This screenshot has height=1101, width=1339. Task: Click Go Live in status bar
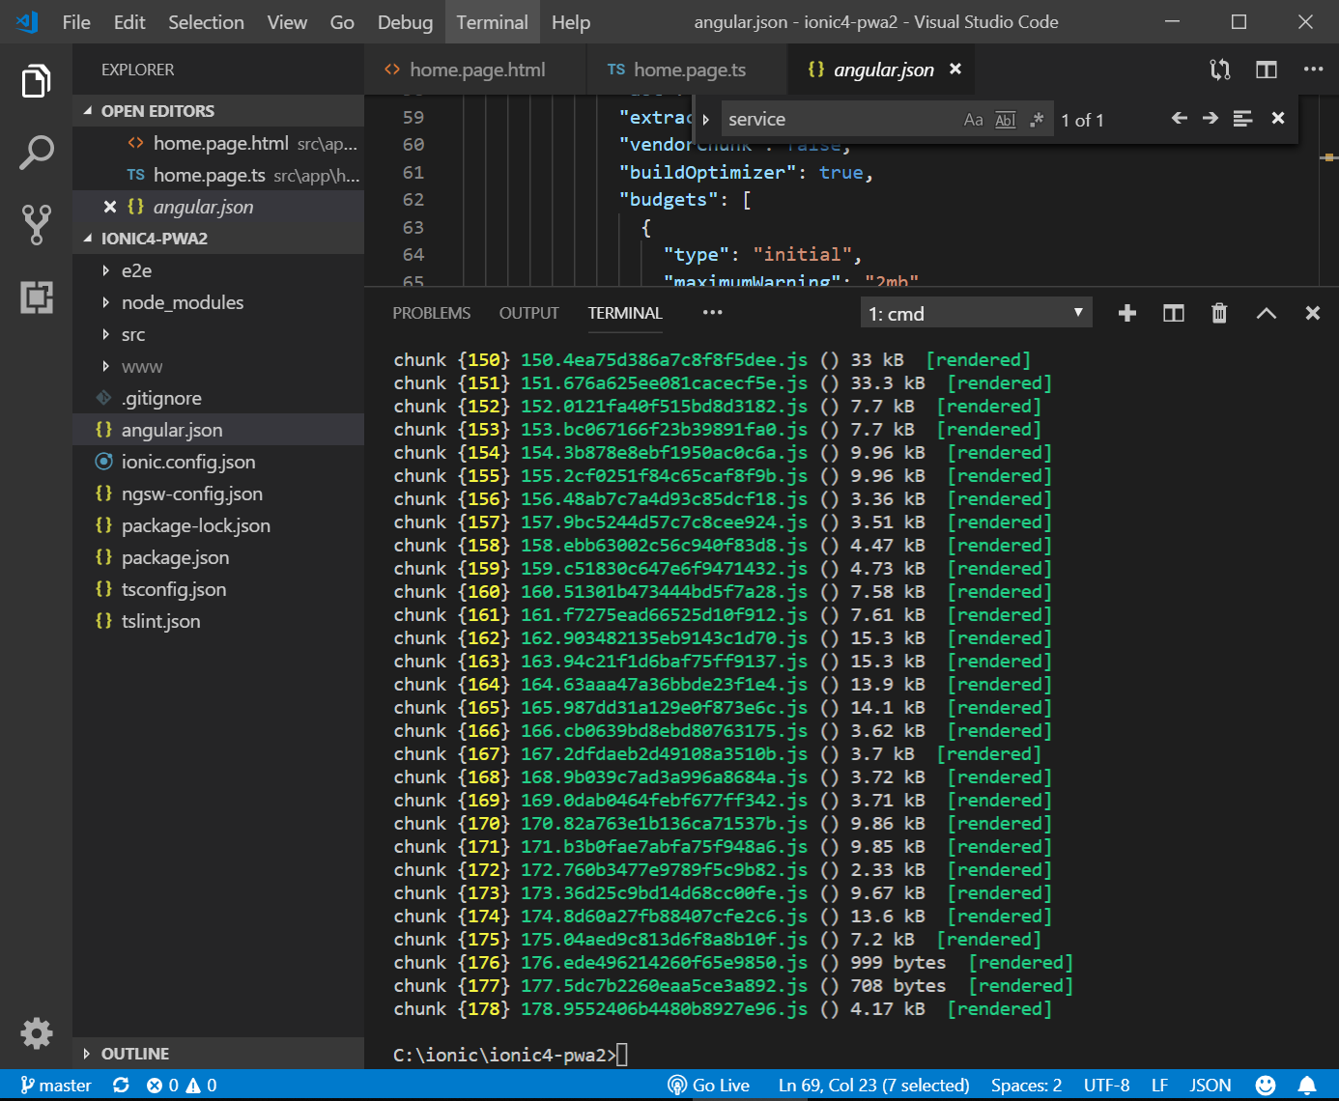click(709, 1086)
